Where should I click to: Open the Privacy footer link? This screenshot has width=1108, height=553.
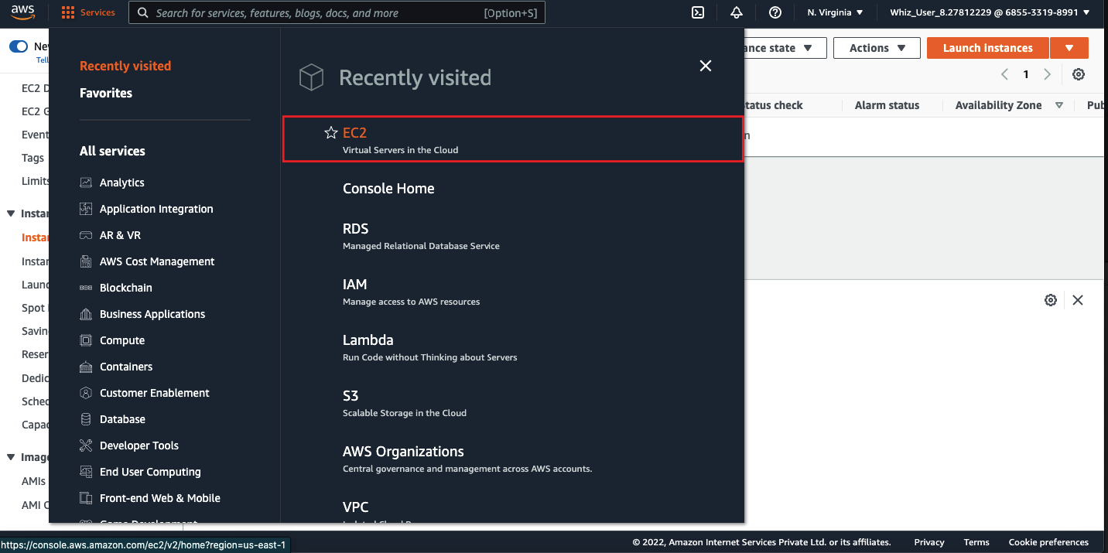tap(928, 542)
